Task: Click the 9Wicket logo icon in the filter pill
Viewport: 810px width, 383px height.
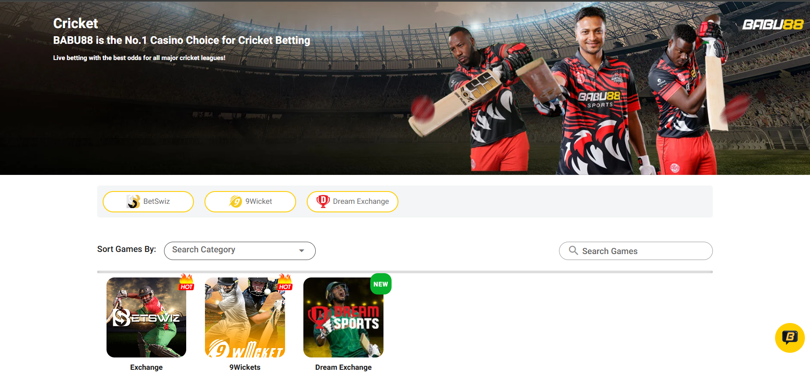Action: (x=236, y=201)
